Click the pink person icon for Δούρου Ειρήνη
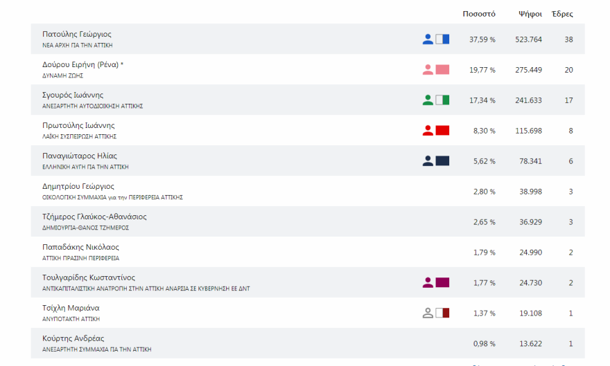Screen dimensions: 610x366 pyautogui.click(x=428, y=70)
